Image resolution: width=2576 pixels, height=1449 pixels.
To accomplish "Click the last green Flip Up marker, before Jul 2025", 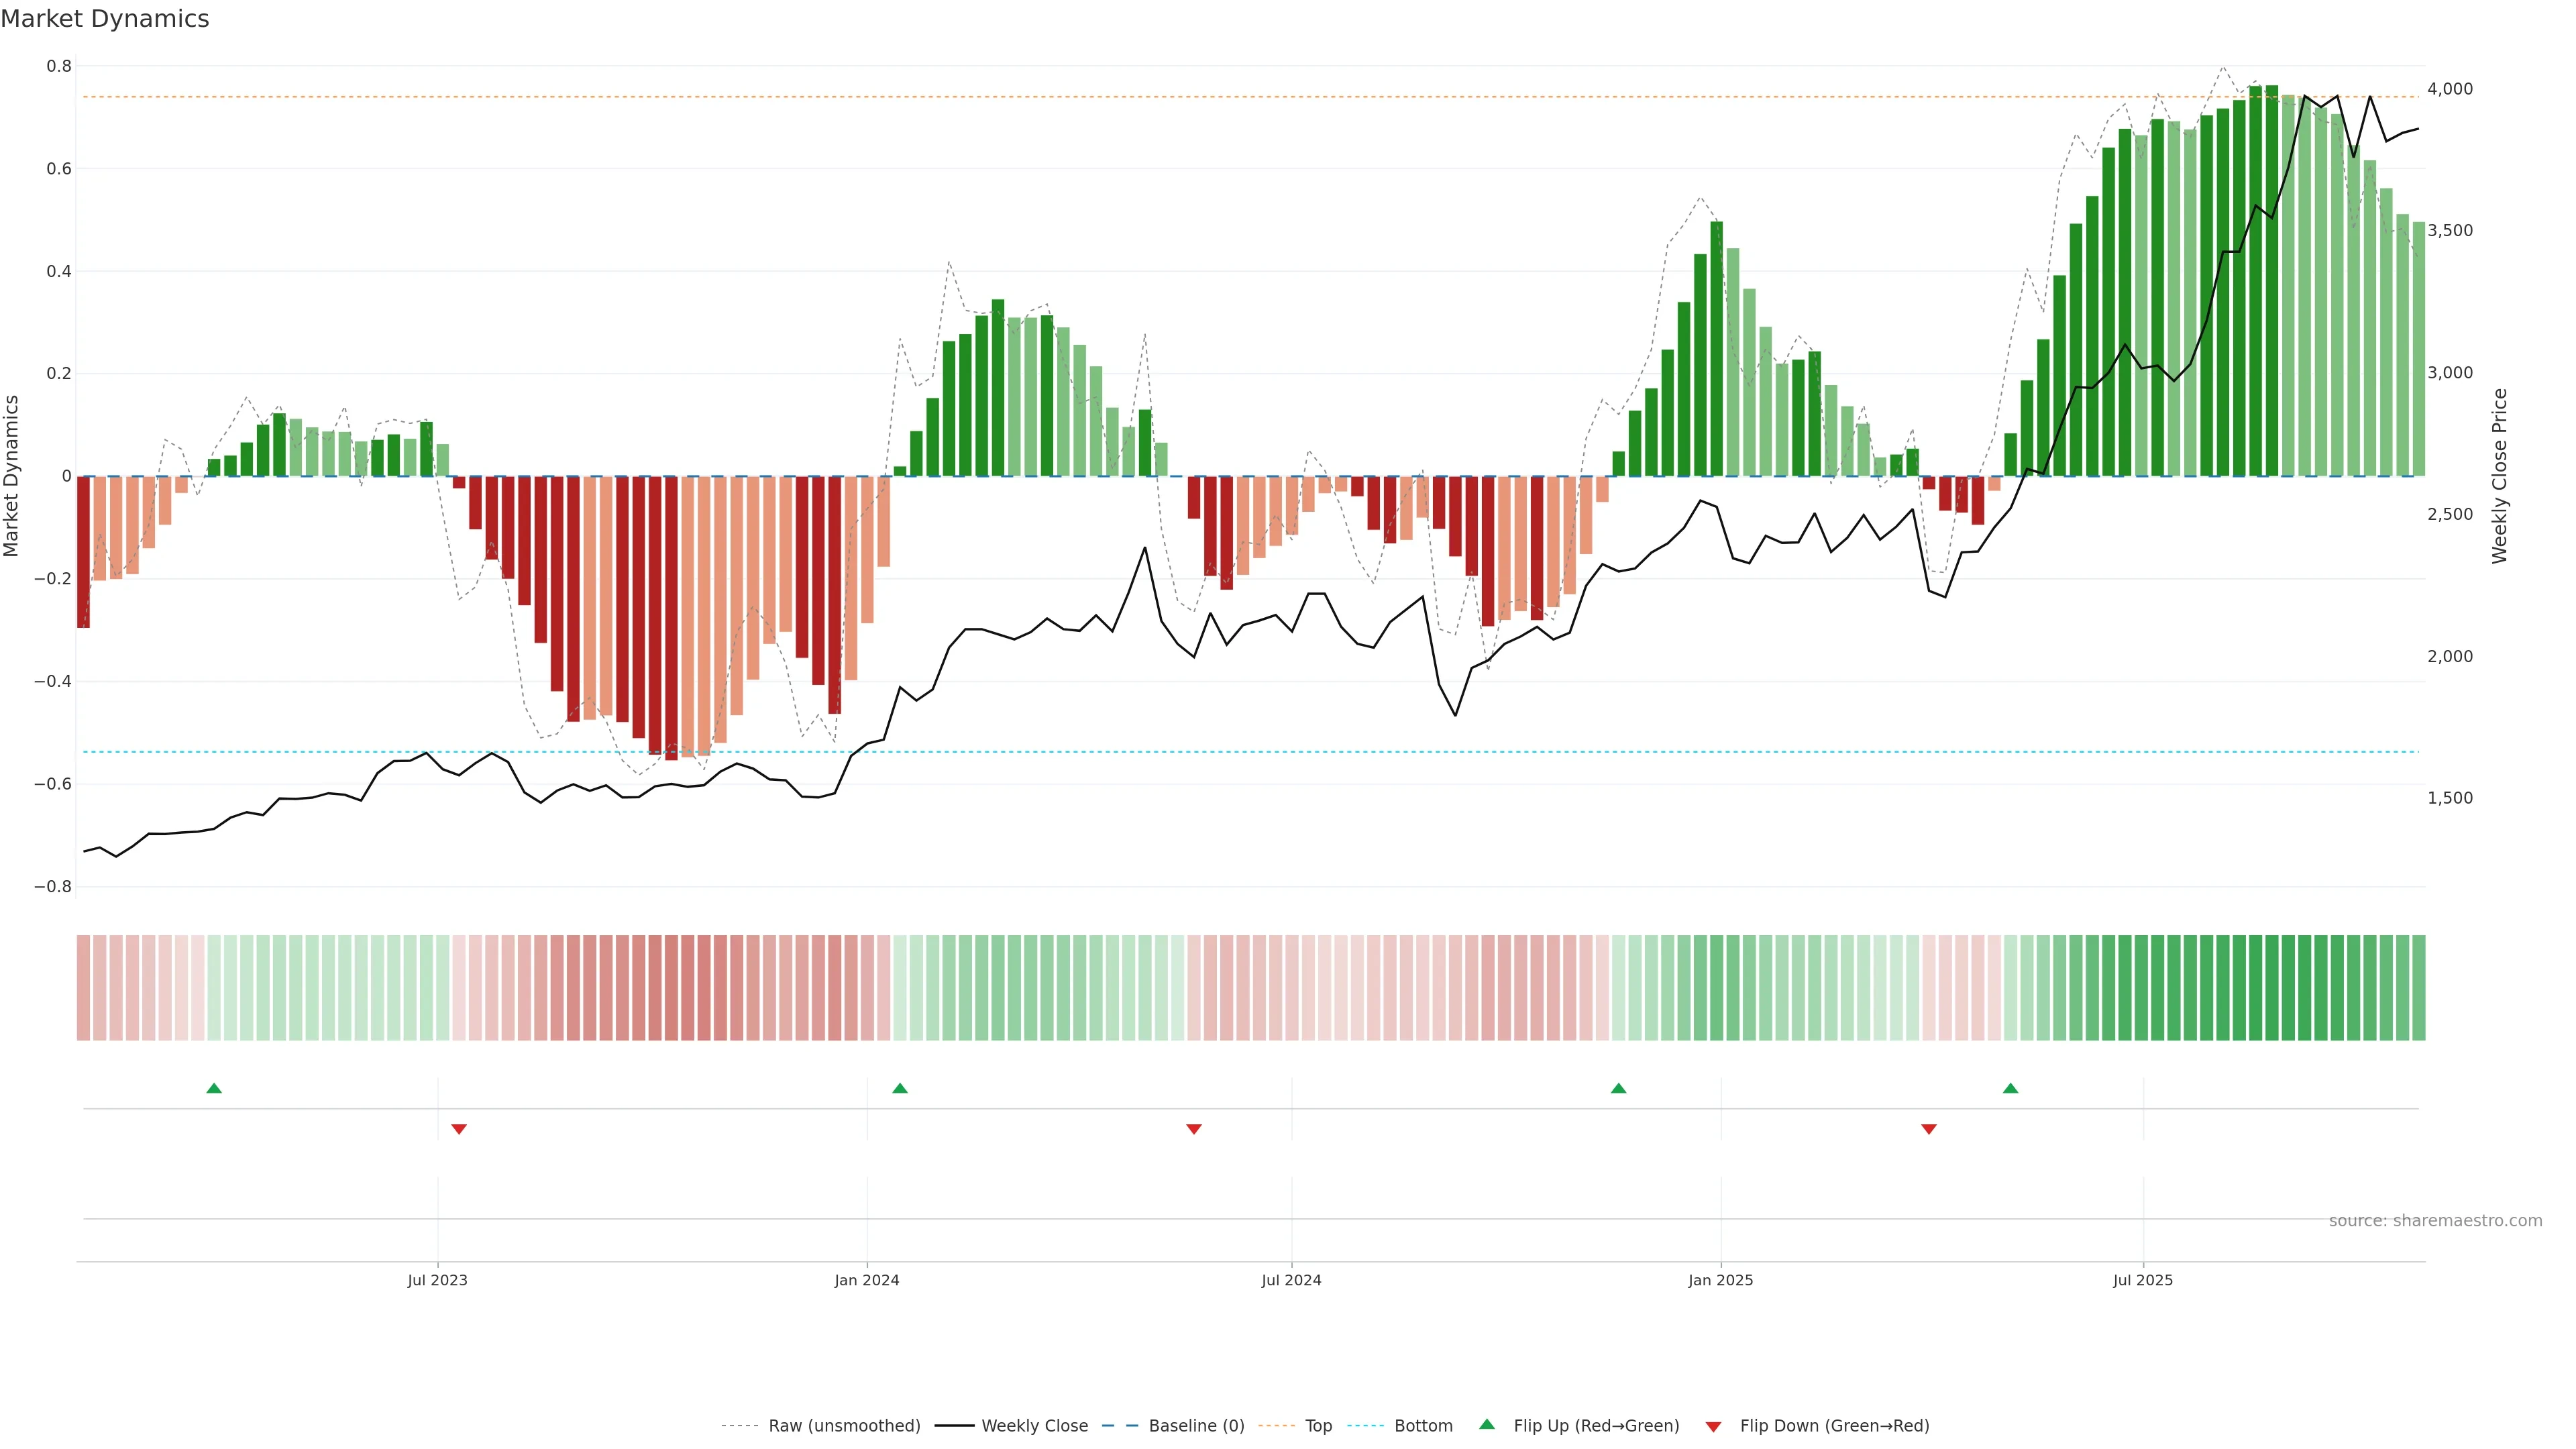I will point(2010,1088).
